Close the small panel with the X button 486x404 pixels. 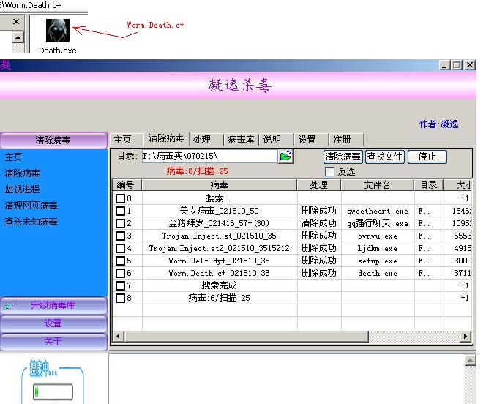(x=16, y=22)
